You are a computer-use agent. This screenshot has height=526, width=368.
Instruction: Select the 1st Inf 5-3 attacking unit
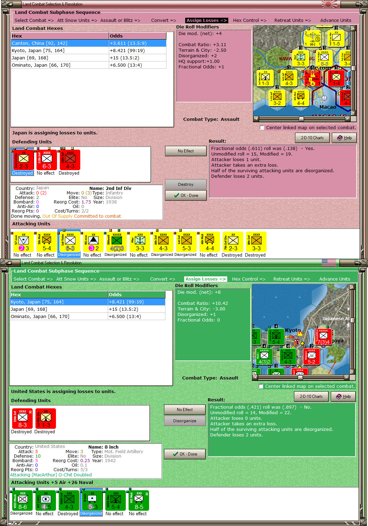[187, 242]
